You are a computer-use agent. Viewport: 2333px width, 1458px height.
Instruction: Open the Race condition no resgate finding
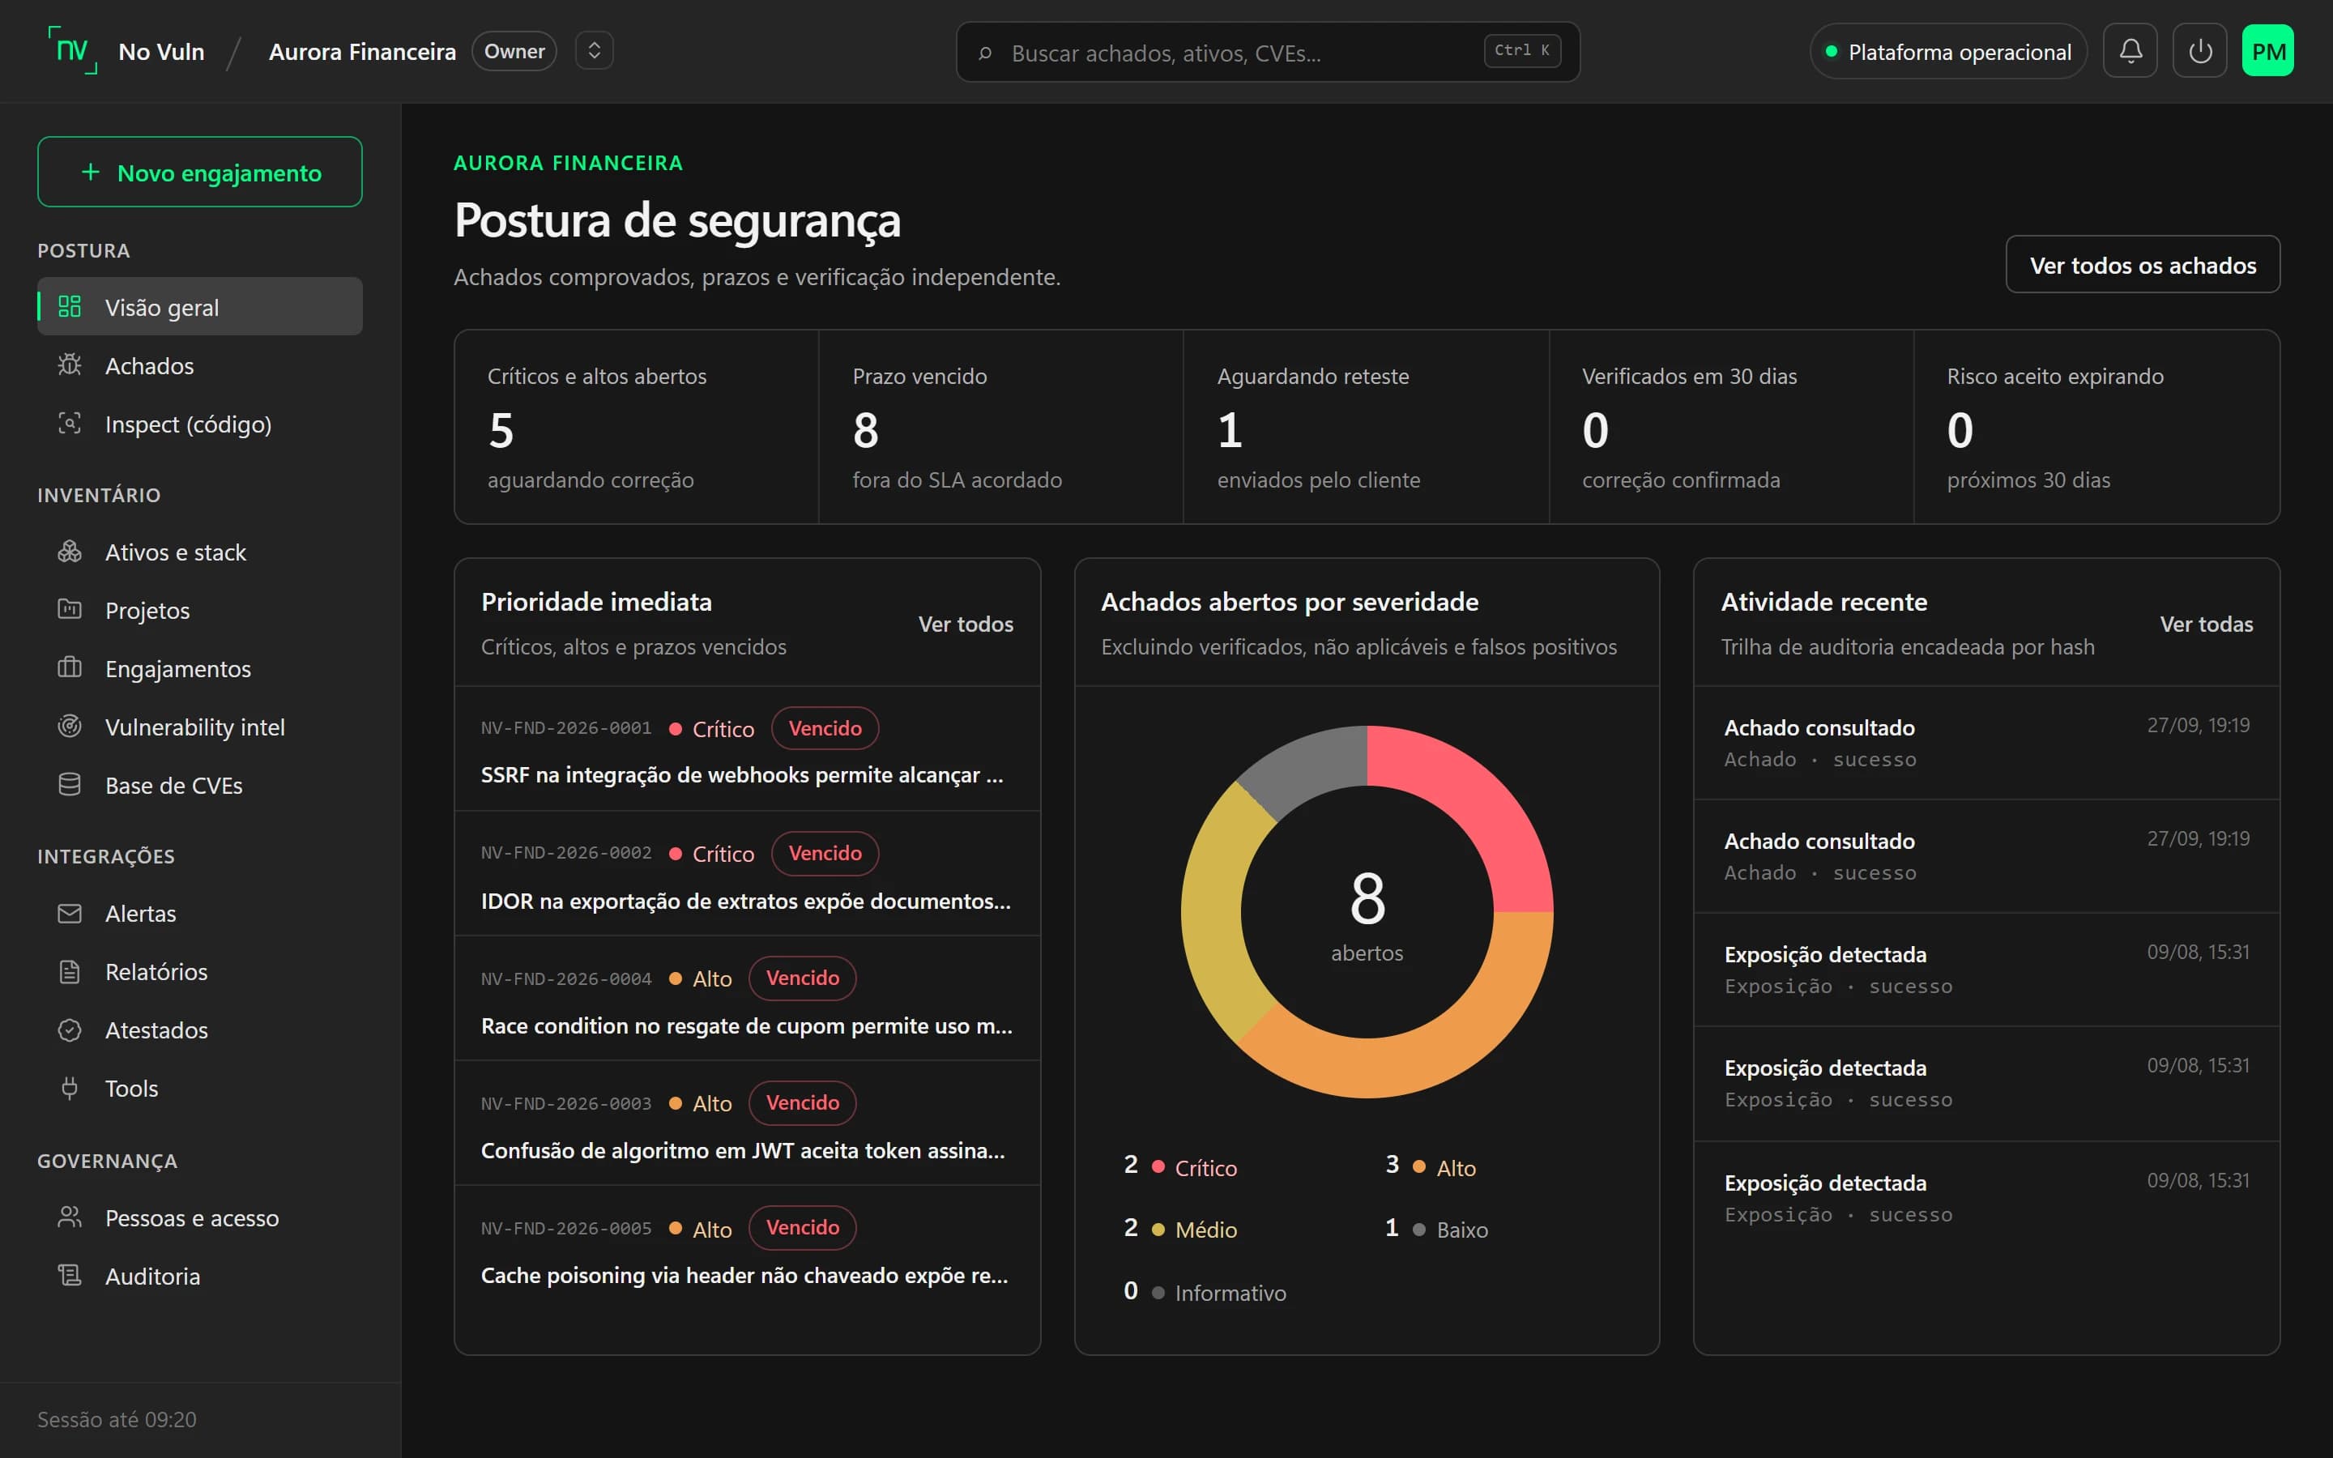747,998
